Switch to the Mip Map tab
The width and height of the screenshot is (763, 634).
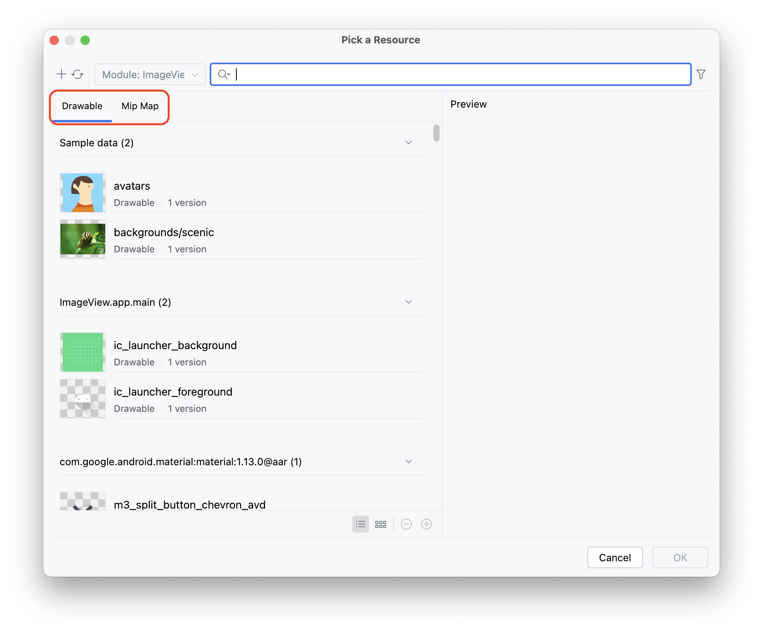140,106
